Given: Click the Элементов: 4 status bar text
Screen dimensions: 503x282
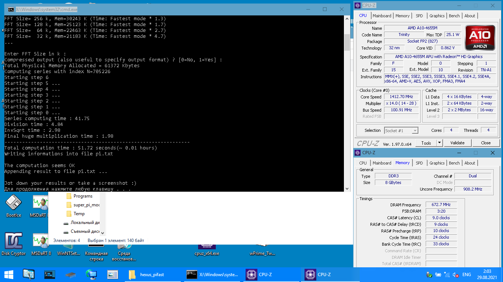Looking at the screenshot, I should [x=67, y=241].
